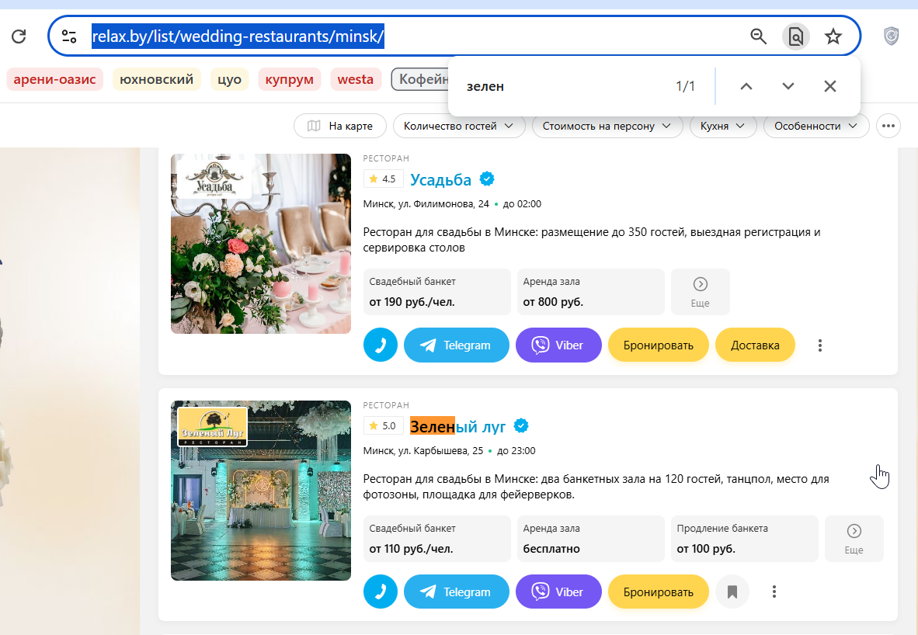Open site information icon in address bar
918x635 pixels.
(x=69, y=36)
